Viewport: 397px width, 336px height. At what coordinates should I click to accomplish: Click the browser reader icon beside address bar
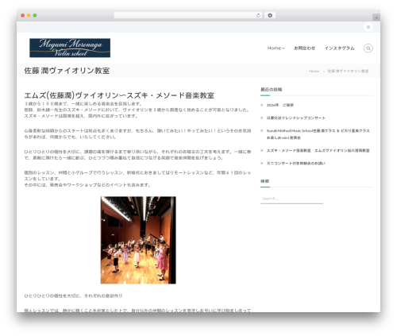270,15
